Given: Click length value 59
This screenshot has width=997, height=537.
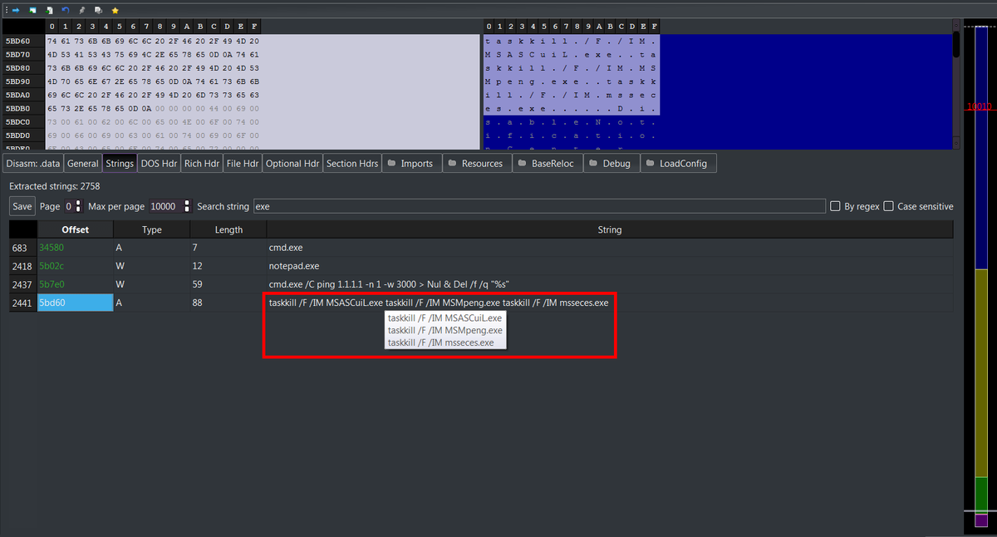Looking at the screenshot, I should tap(198, 284).
